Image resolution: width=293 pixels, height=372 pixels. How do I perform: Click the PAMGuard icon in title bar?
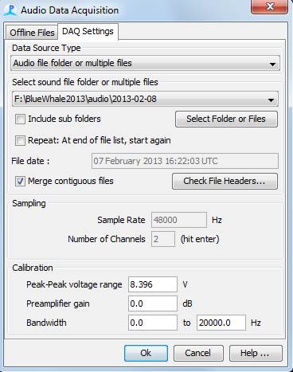10,10
